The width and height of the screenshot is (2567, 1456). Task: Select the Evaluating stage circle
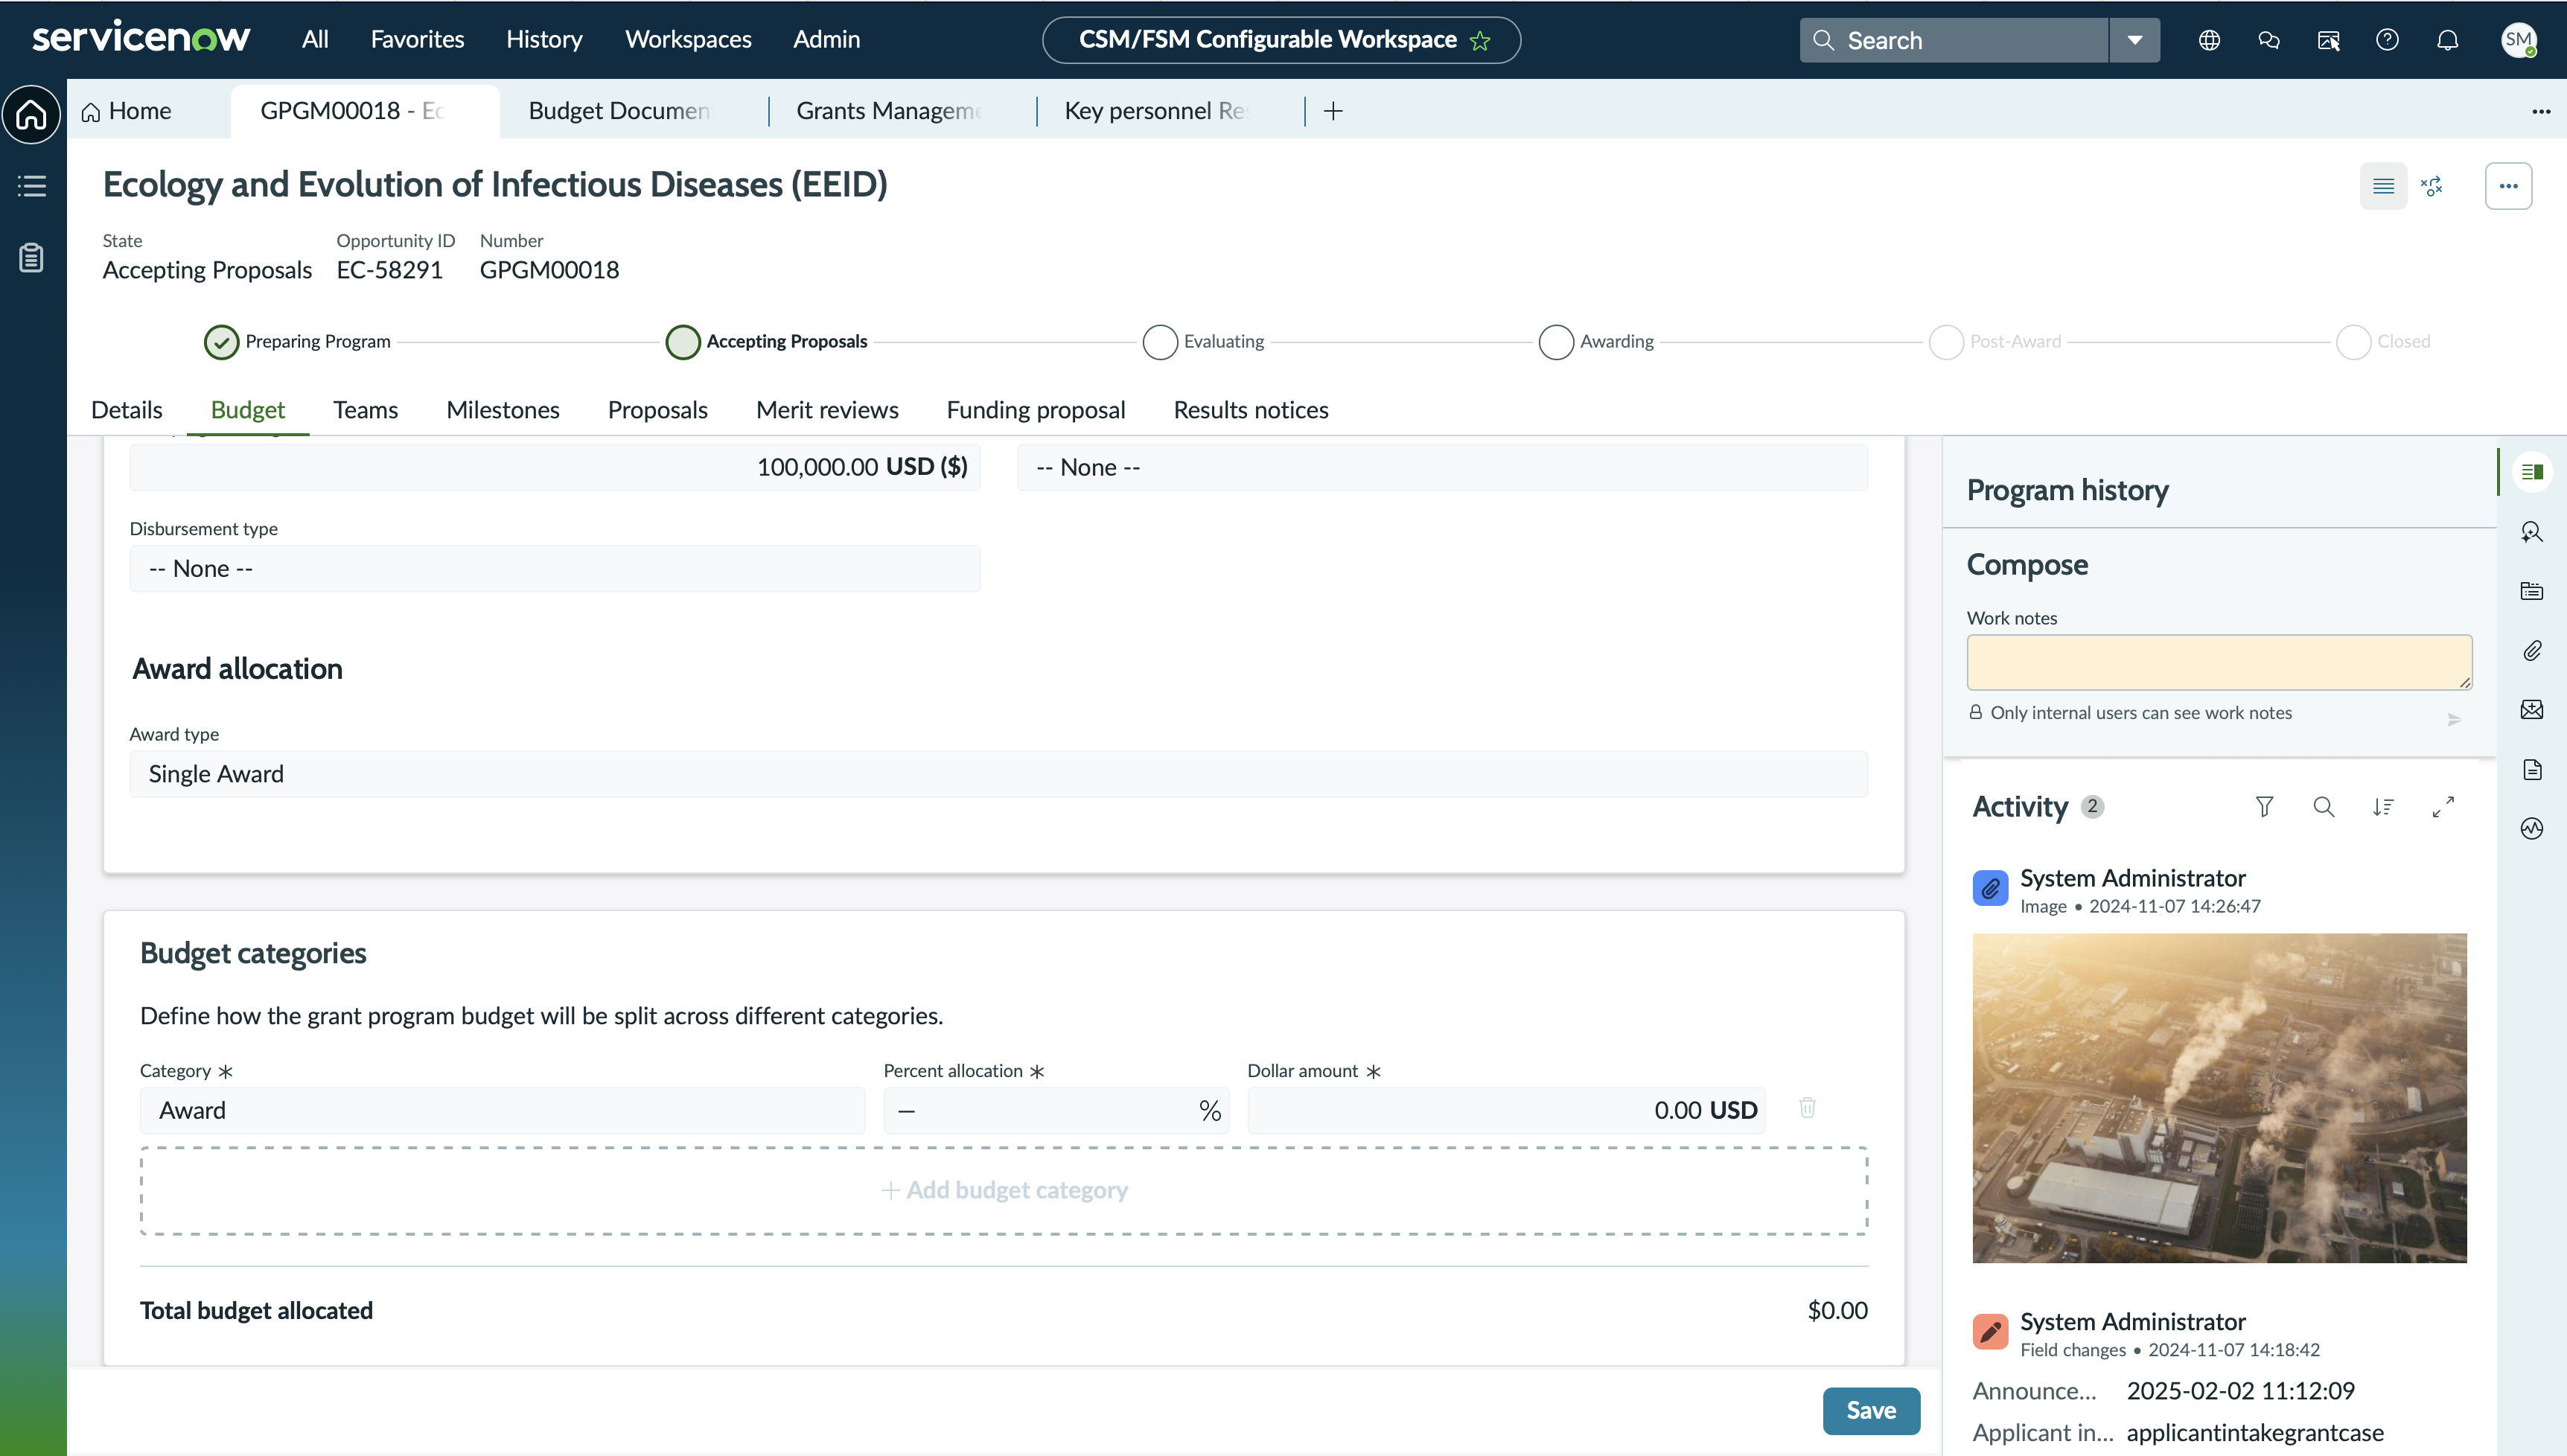(x=1160, y=342)
